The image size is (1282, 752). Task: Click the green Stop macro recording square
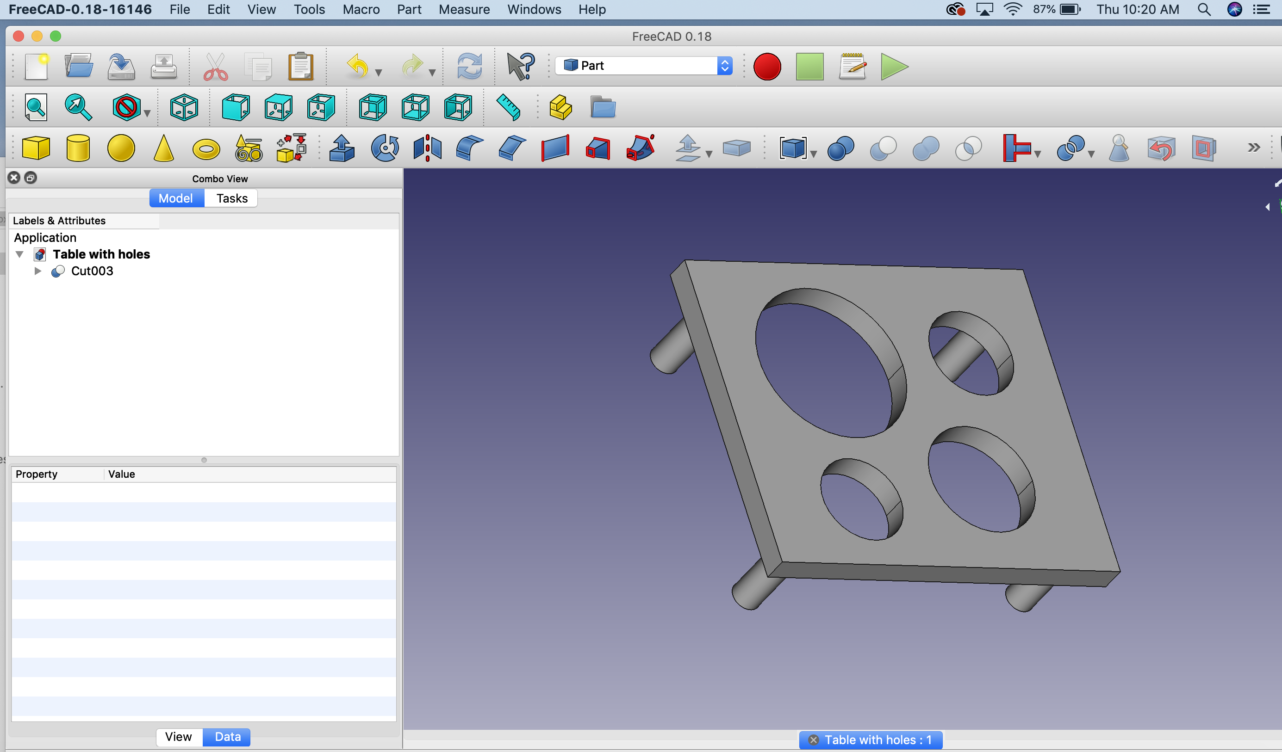tap(809, 66)
